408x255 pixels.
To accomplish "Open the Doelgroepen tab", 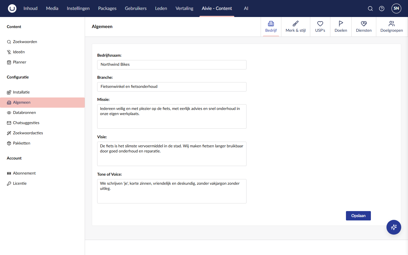I will click(x=392, y=27).
